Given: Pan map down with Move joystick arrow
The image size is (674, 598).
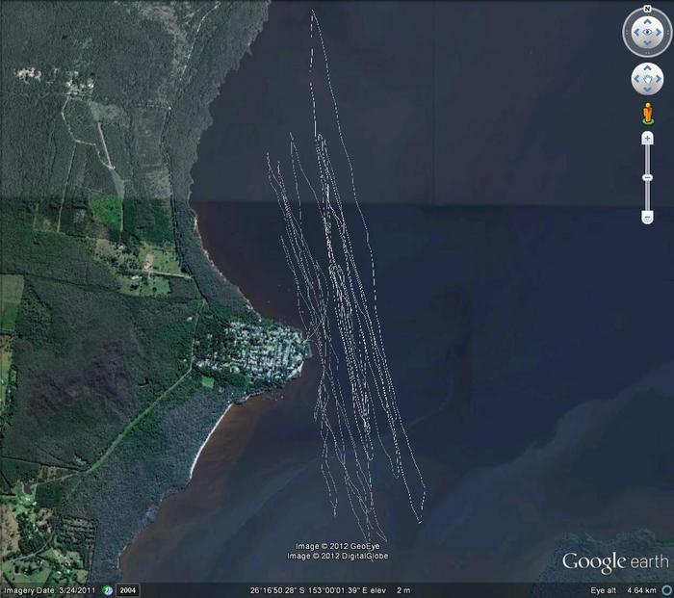Looking at the screenshot, I should 647,90.
